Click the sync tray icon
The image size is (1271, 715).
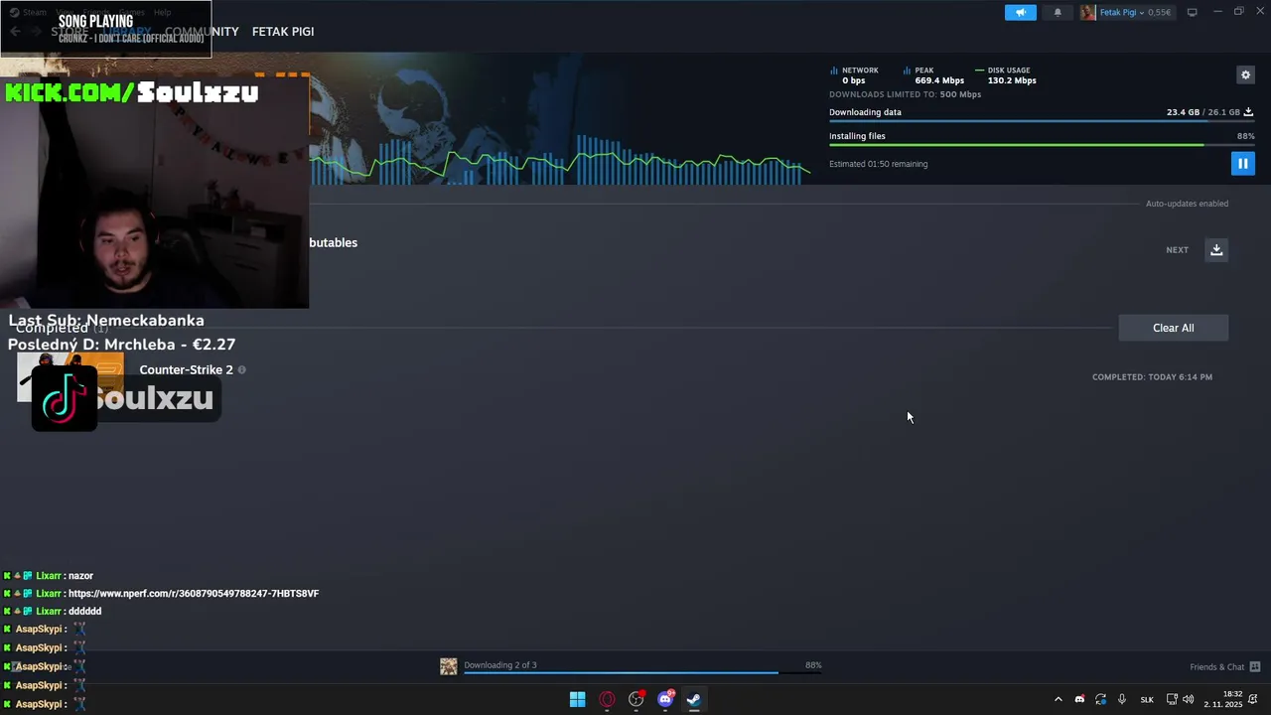pos(1100,699)
